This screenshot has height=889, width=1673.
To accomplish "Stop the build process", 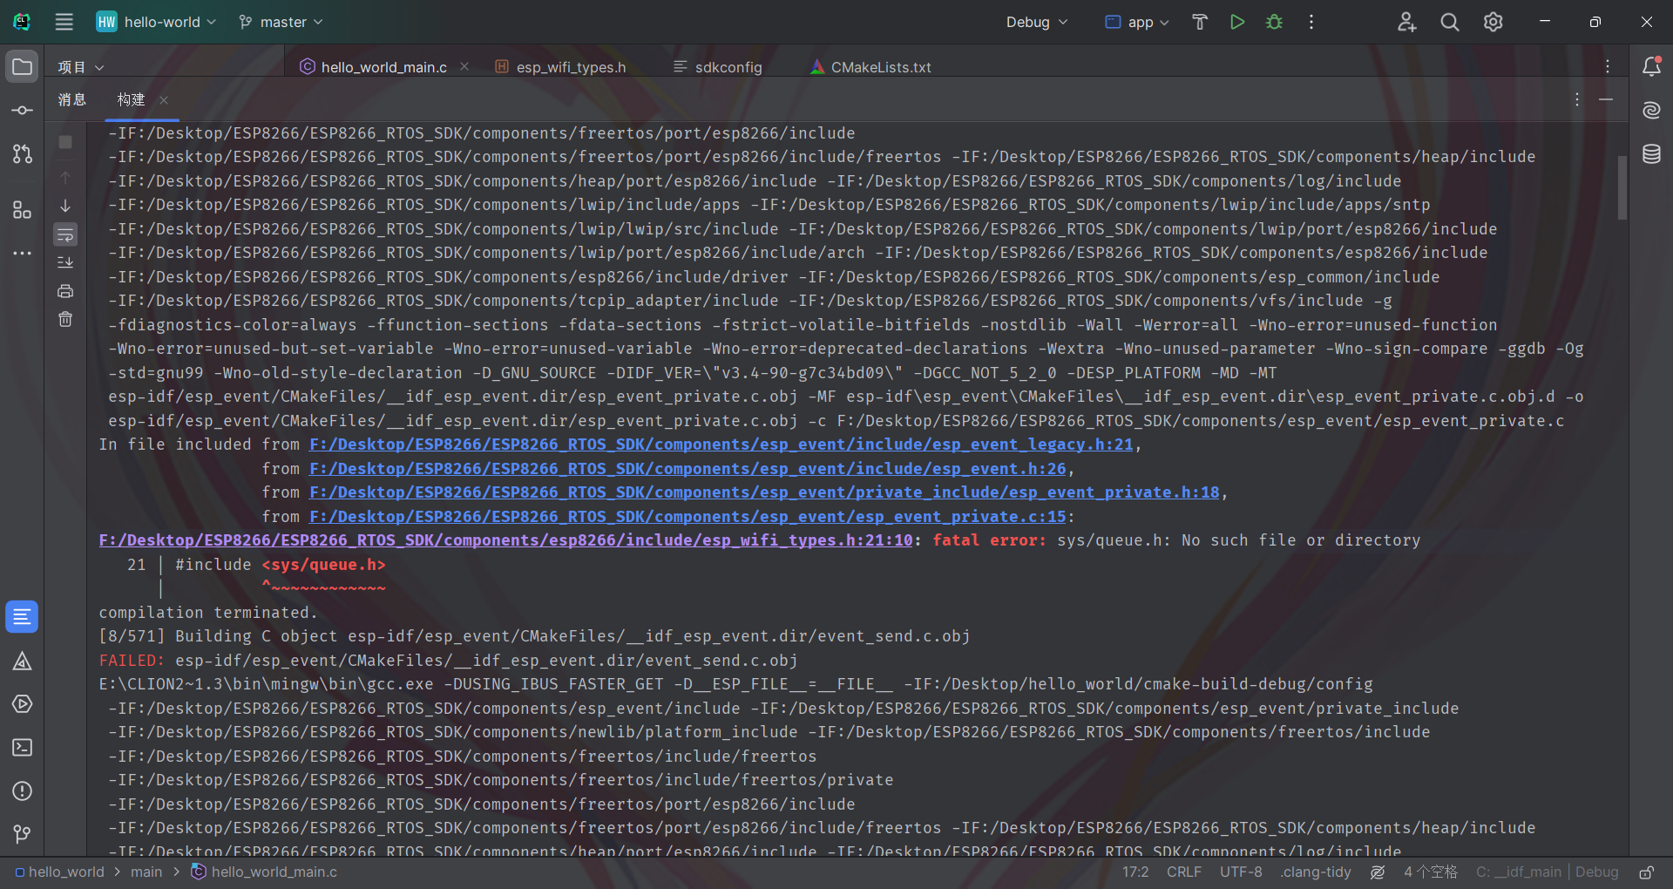I will click(65, 142).
